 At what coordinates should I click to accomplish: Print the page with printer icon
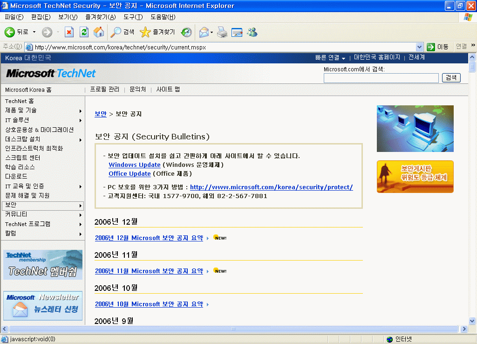[x=222, y=32]
